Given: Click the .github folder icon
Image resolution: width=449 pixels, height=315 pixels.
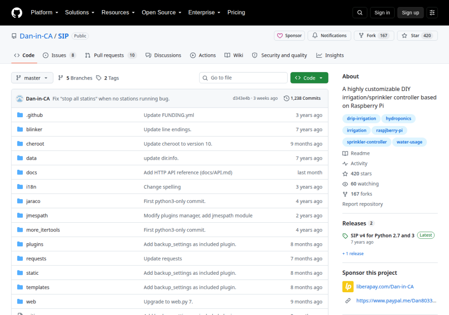Looking at the screenshot, I should 20,115.
